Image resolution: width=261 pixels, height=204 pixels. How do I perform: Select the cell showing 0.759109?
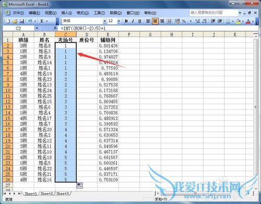click(x=108, y=179)
